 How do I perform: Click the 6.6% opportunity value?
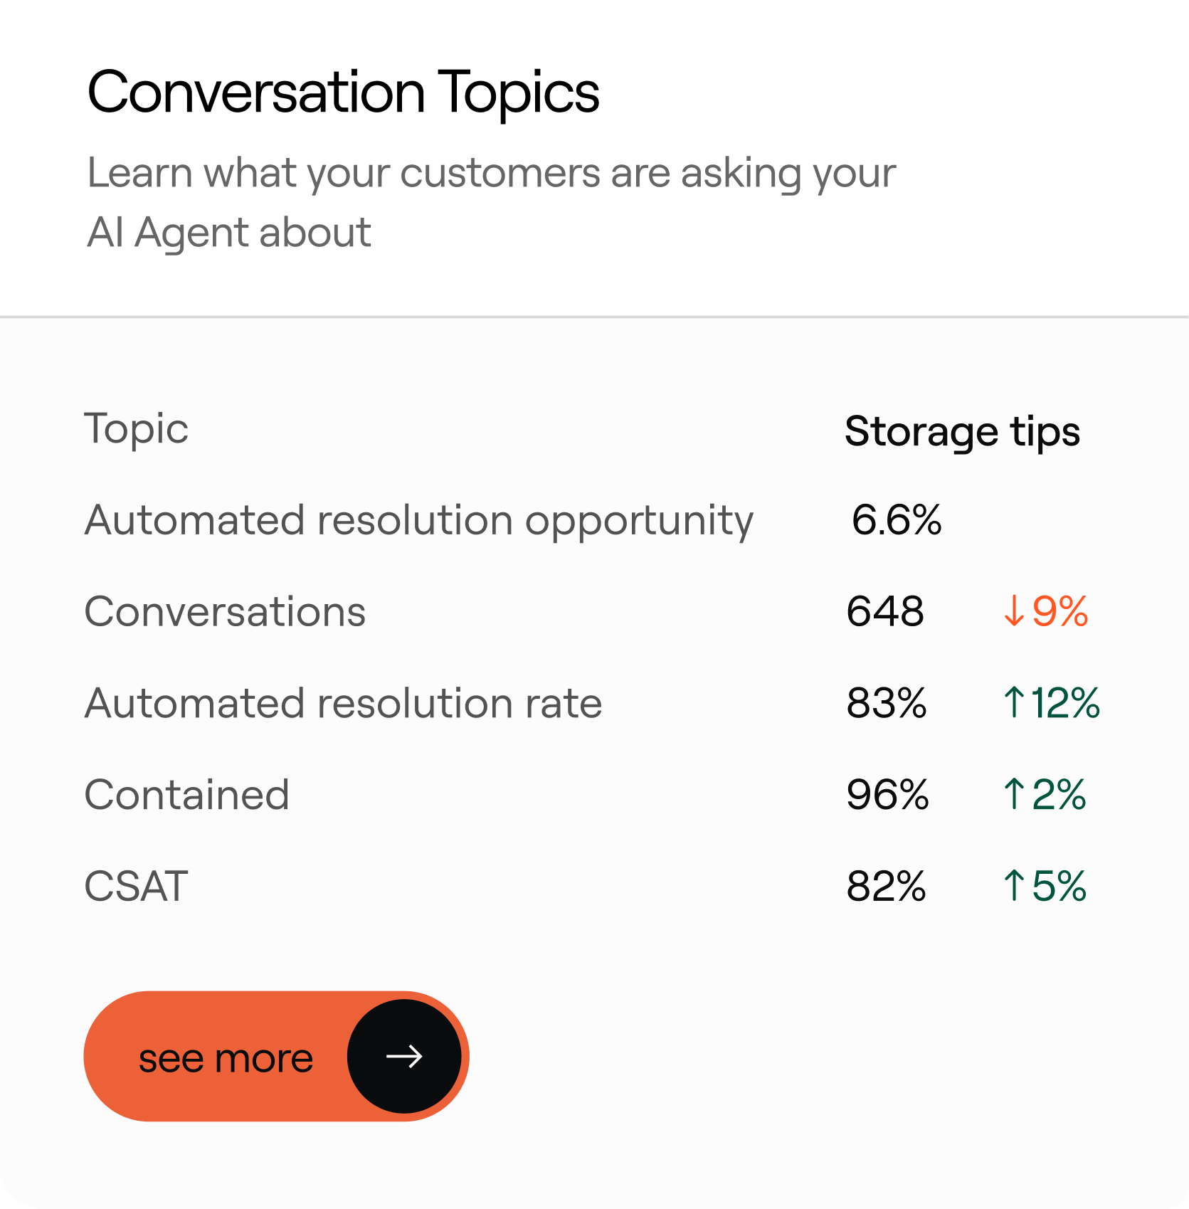897,520
